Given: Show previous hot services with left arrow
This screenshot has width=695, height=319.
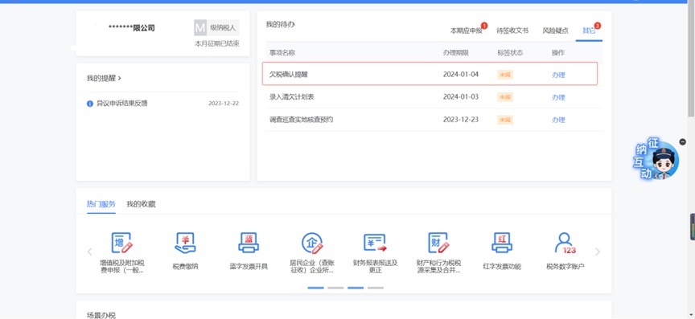Looking at the screenshot, I should pos(89,252).
